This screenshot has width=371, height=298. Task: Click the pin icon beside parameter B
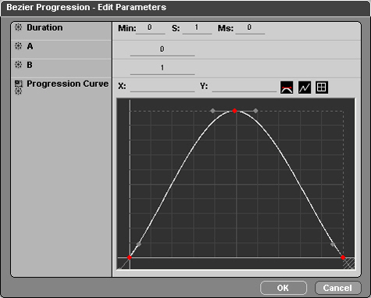[18, 65]
